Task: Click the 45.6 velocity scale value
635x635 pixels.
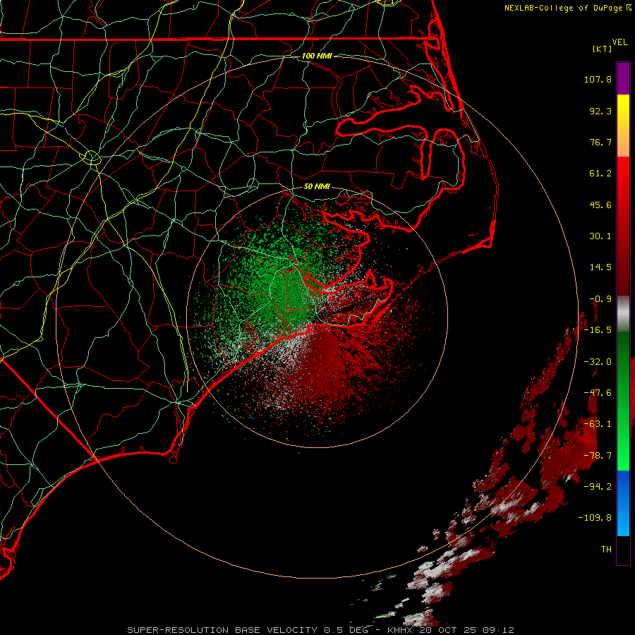Action: tap(600, 205)
